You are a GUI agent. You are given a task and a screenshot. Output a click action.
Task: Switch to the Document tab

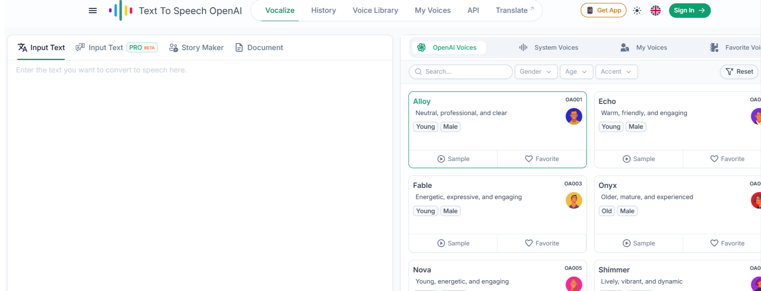coord(259,48)
